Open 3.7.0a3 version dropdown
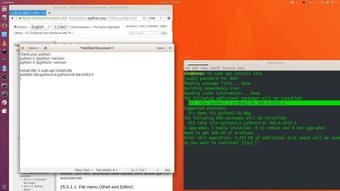Viewport: 340px width, 191px height. (x=62, y=27)
